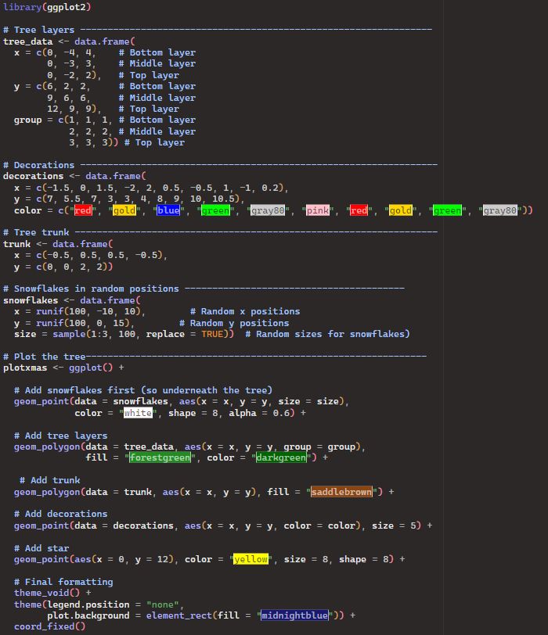The width and height of the screenshot is (548, 635).
Task: Click the decorations y vector starting with 7, 5.5
Action: click(129, 199)
